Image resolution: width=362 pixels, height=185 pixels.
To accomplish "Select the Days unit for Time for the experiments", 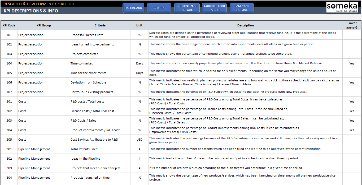I will coord(139,73).
